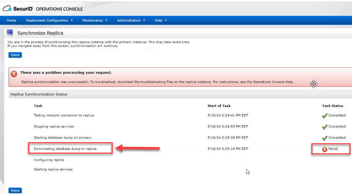Expand the Deployment Configuration dropdown menu
Image resolution: width=352 pixels, height=194 pixels.
point(49,21)
